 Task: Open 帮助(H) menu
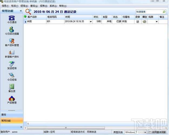pyautogui.click(x=63, y=6)
